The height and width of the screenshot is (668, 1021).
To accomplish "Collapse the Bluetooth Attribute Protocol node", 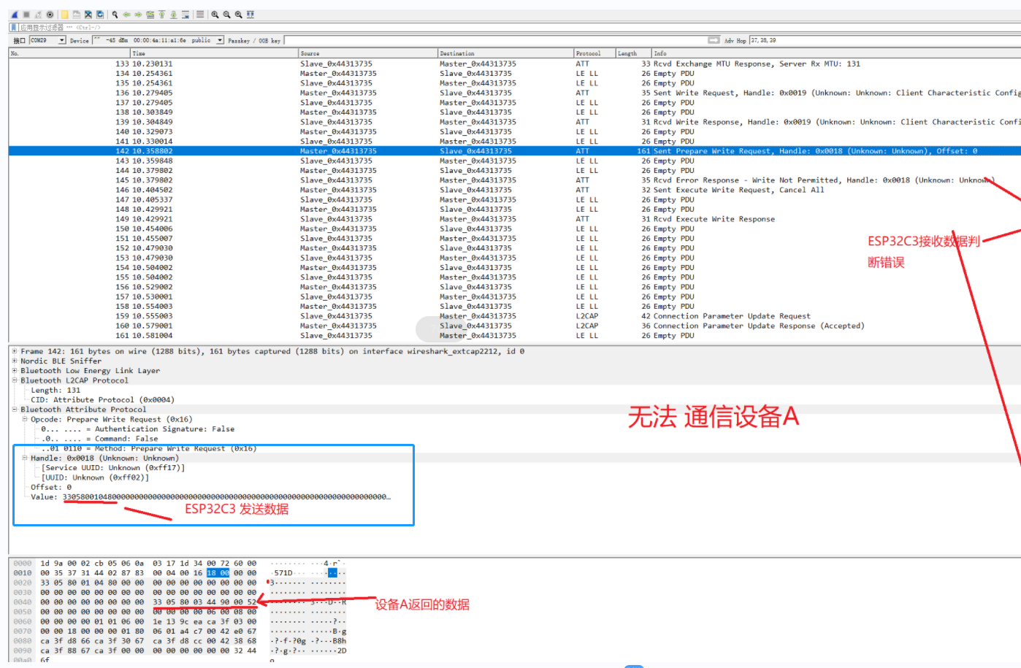I will coord(14,410).
